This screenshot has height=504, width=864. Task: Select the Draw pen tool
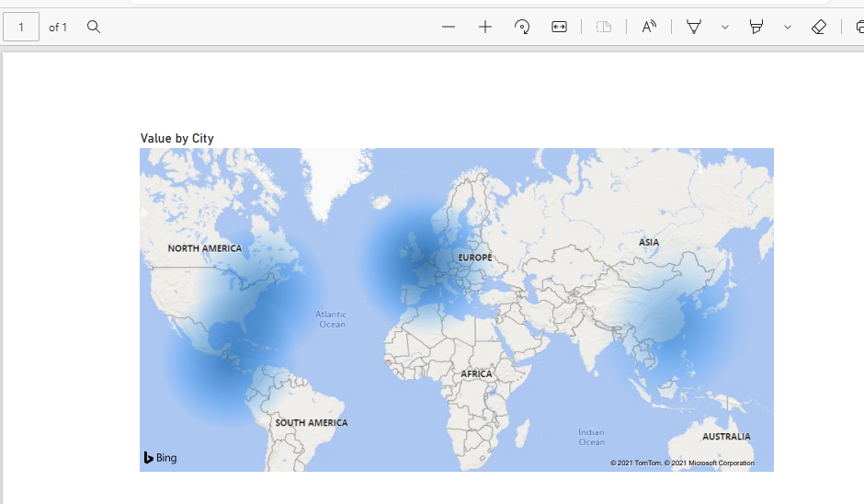pyautogui.click(x=694, y=27)
